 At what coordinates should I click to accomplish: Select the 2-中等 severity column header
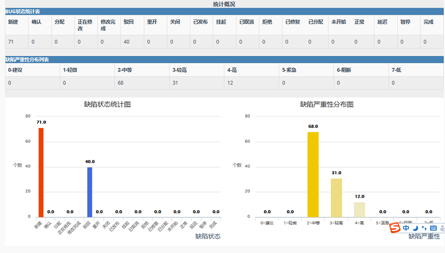tap(125, 70)
